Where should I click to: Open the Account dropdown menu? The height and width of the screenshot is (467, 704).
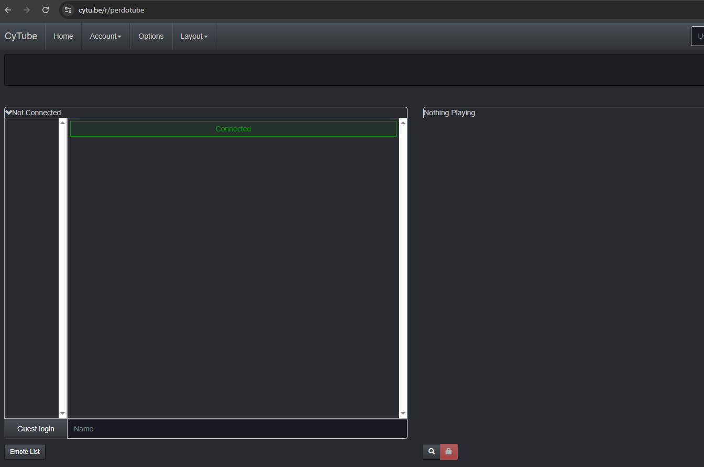click(x=105, y=36)
